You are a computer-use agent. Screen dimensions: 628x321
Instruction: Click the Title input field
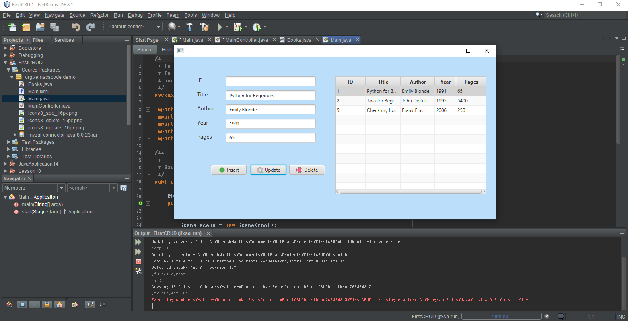(x=271, y=96)
